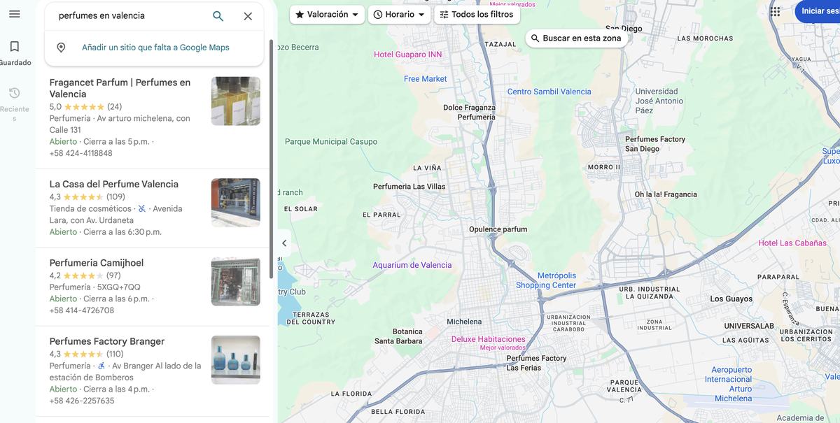840x423 pixels.
Task: Open the hamburger main menu
Action: point(14,14)
